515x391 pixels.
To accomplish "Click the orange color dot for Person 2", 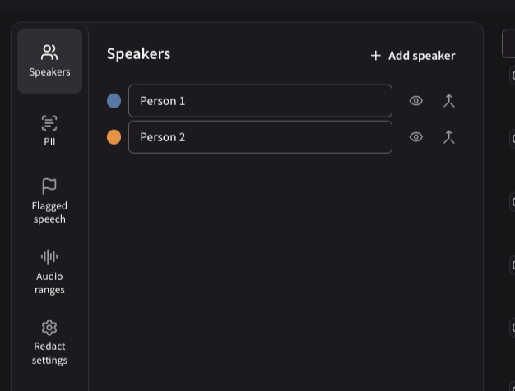I will [114, 137].
